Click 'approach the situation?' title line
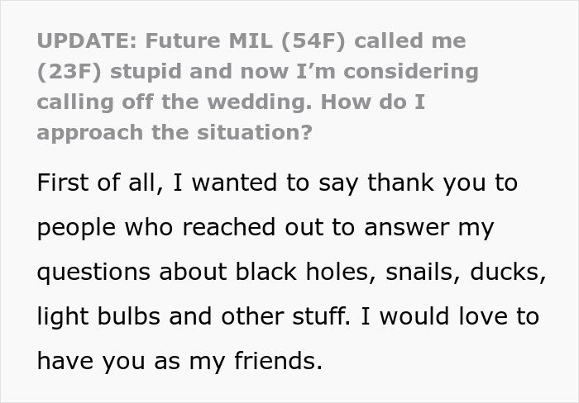The height and width of the screenshot is (403, 579). pyautogui.click(x=175, y=133)
